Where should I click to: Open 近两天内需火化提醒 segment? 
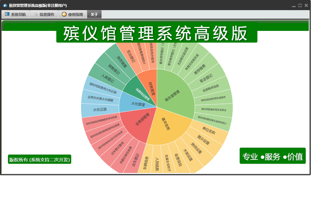pyautogui.click(x=100, y=98)
